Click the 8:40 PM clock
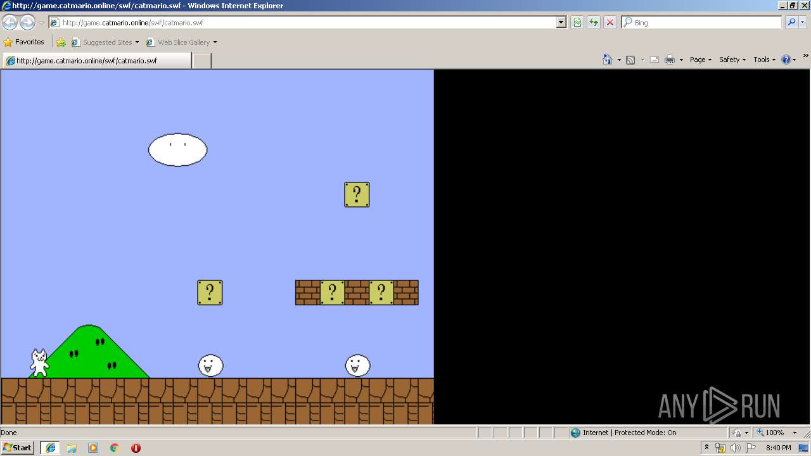Viewport: 811px width, 456px height. point(778,448)
